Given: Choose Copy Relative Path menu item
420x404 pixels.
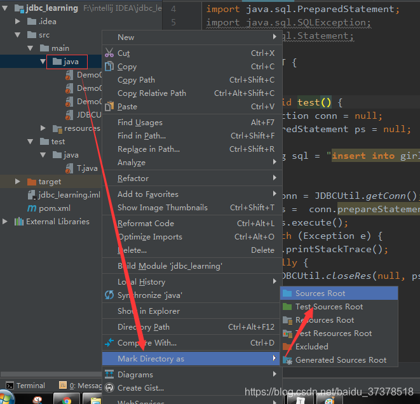Looking at the screenshot, I should point(192,93).
